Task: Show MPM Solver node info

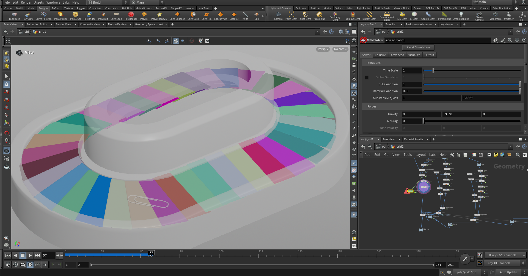Action: 517,40
